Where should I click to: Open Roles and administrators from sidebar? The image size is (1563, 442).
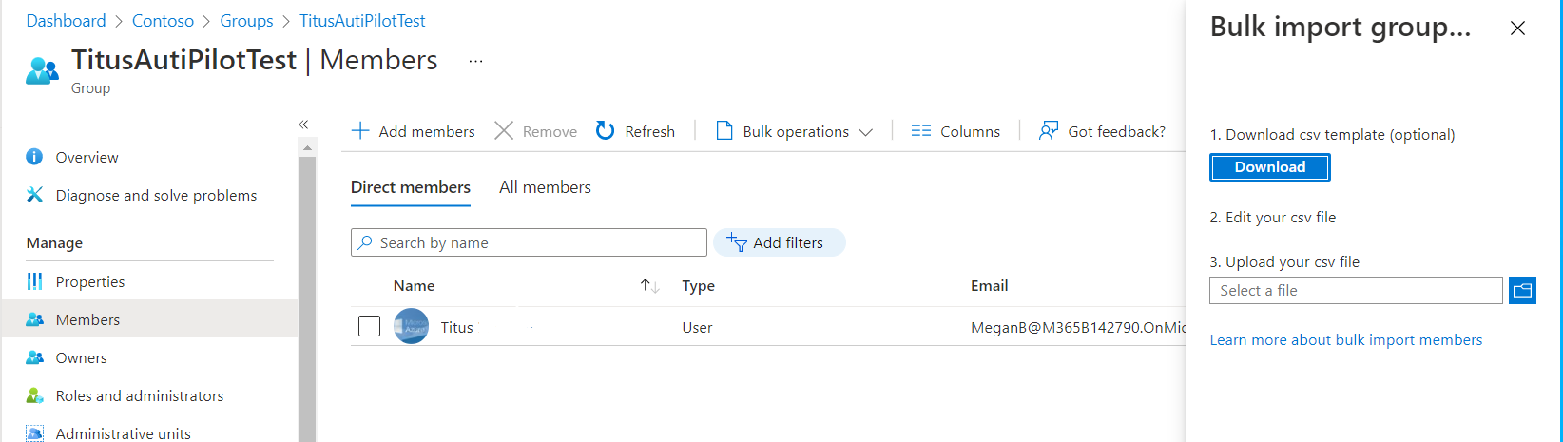pyautogui.click(x=140, y=395)
